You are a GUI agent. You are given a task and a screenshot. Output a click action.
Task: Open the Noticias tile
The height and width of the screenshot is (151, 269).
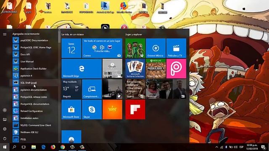pos(166,89)
